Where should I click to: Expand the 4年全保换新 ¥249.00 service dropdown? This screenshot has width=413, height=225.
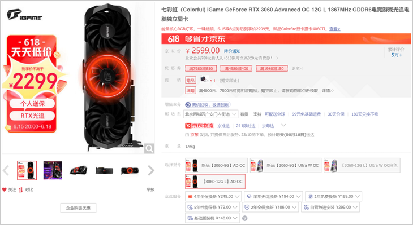coord(213,196)
